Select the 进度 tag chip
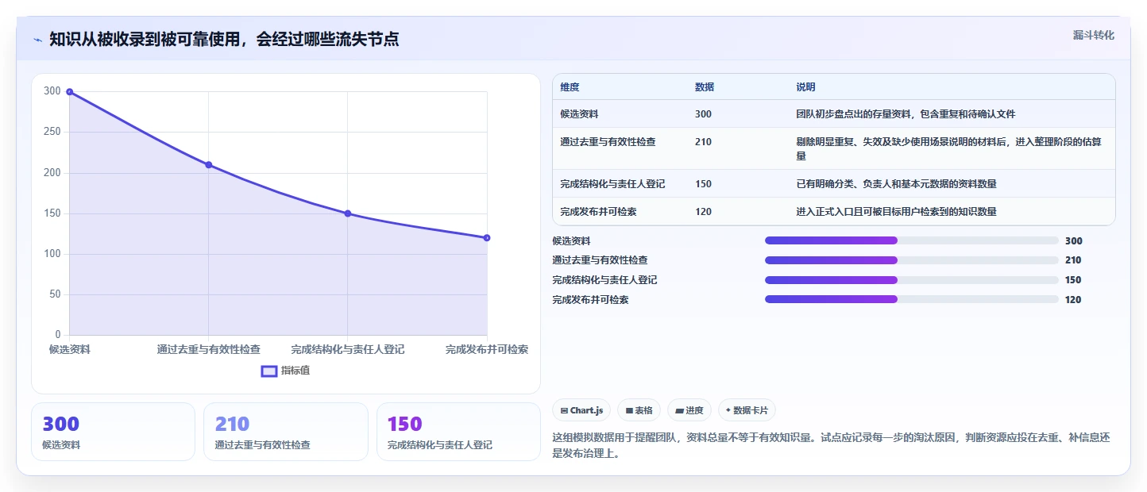Screen dimensions: 1147x492 (689, 410)
